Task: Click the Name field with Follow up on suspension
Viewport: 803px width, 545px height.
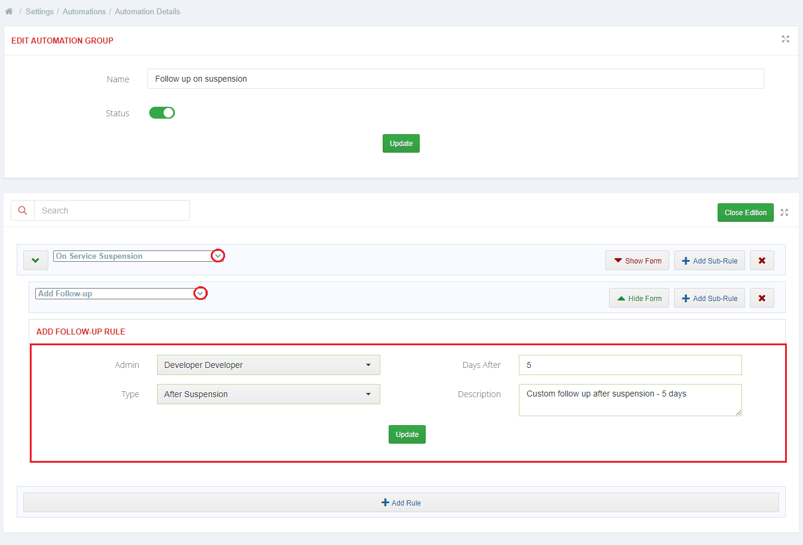Action: pyautogui.click(x=456, y=79)
